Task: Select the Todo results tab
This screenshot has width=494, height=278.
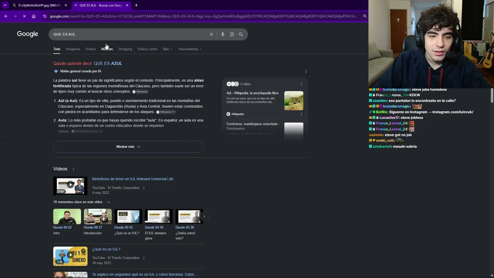Action: coord(57,49)
